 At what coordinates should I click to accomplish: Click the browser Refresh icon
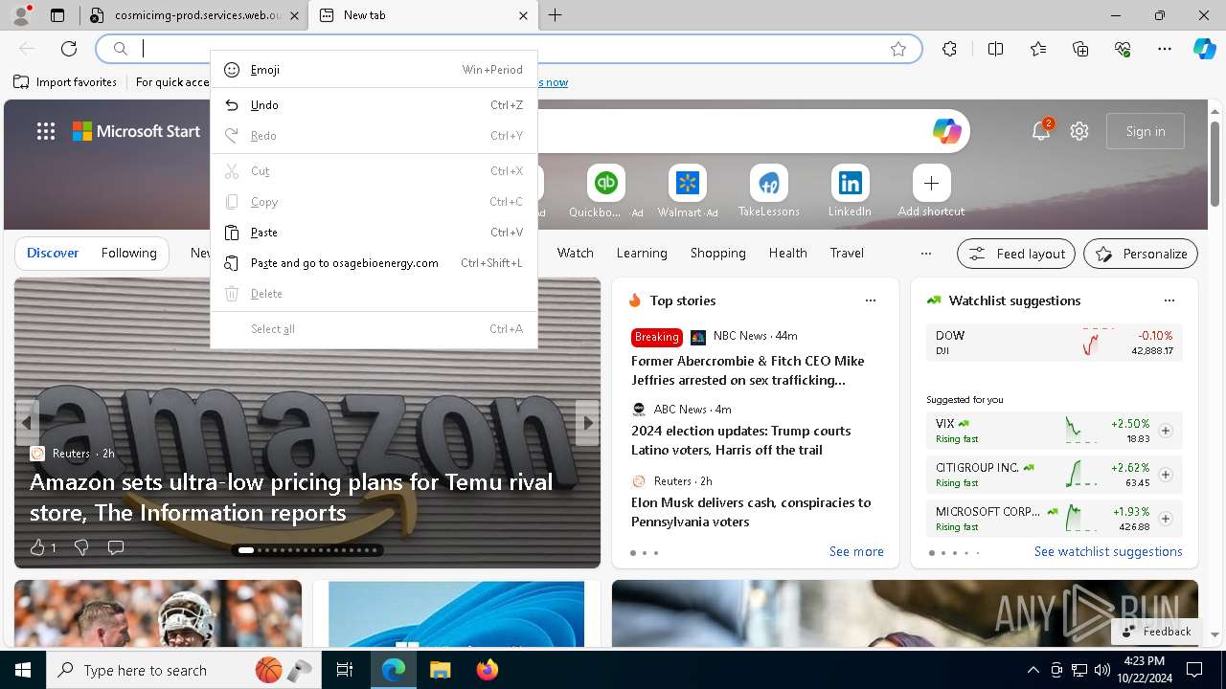coord(69,49)
